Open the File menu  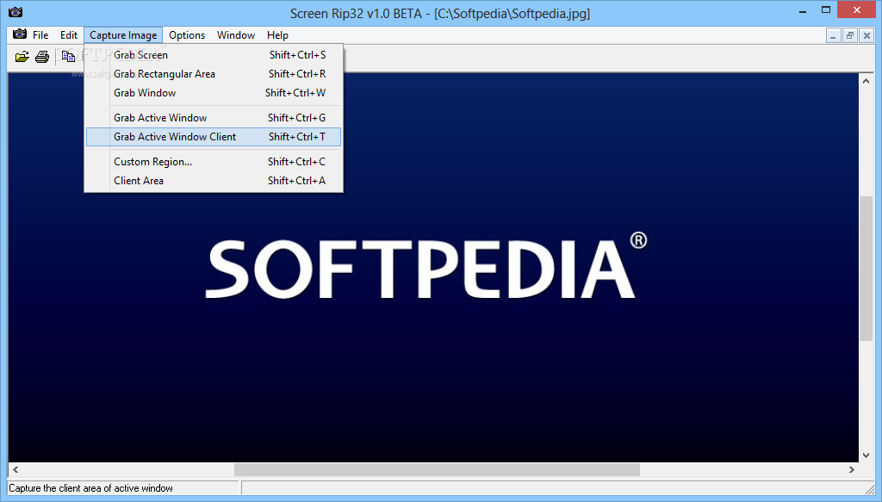[x=40, y=34]
